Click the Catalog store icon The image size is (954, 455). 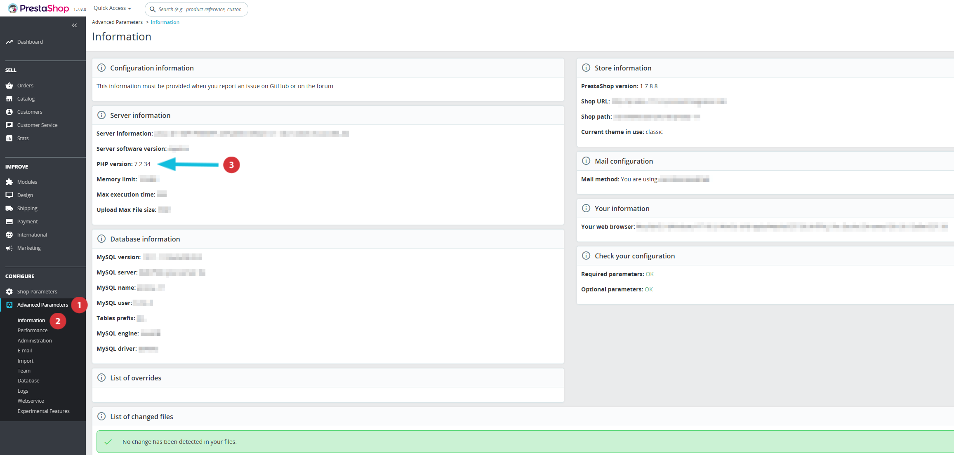9,99
